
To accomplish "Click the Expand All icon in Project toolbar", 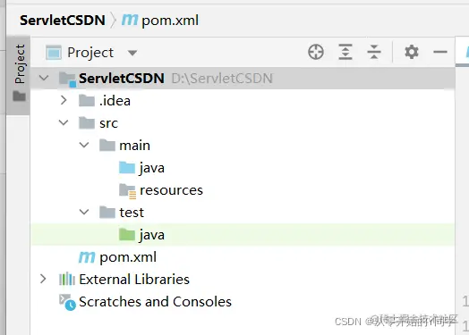I will [x=345, y=52].
